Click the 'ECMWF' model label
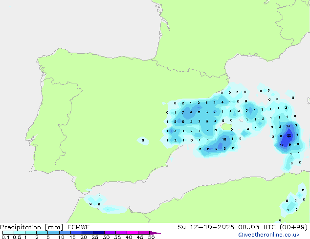Image resolution: width=310 pixels, height=239 pixels. [79, 227]
